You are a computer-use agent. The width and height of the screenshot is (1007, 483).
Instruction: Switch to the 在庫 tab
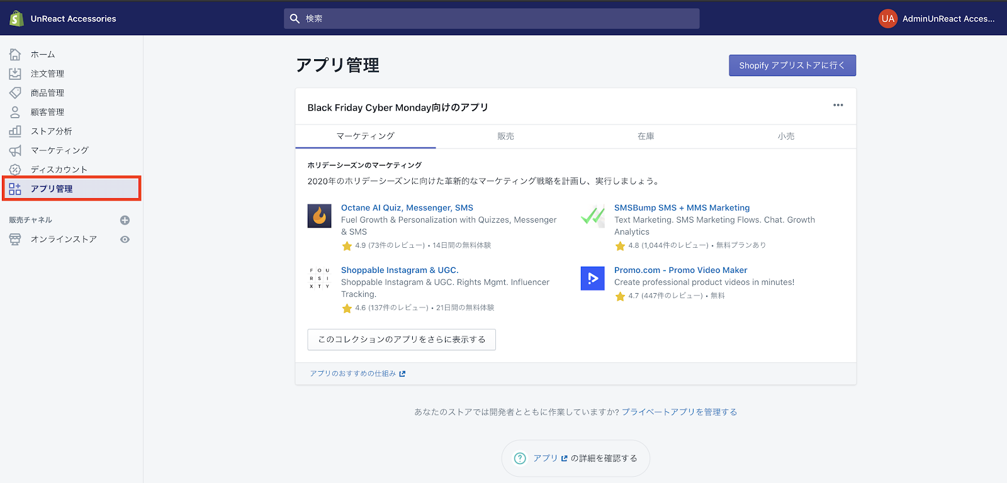point(646,136)
